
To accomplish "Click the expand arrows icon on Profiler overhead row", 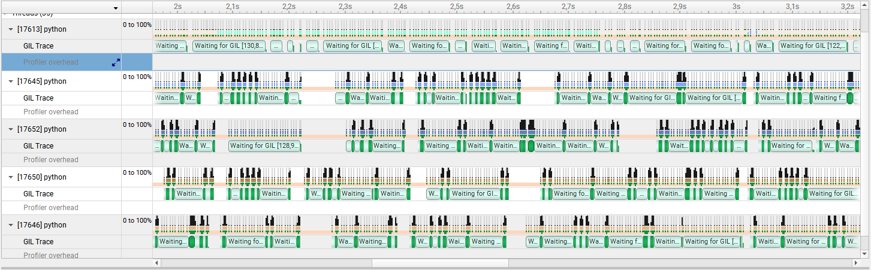I will click(x=116, y=62).
